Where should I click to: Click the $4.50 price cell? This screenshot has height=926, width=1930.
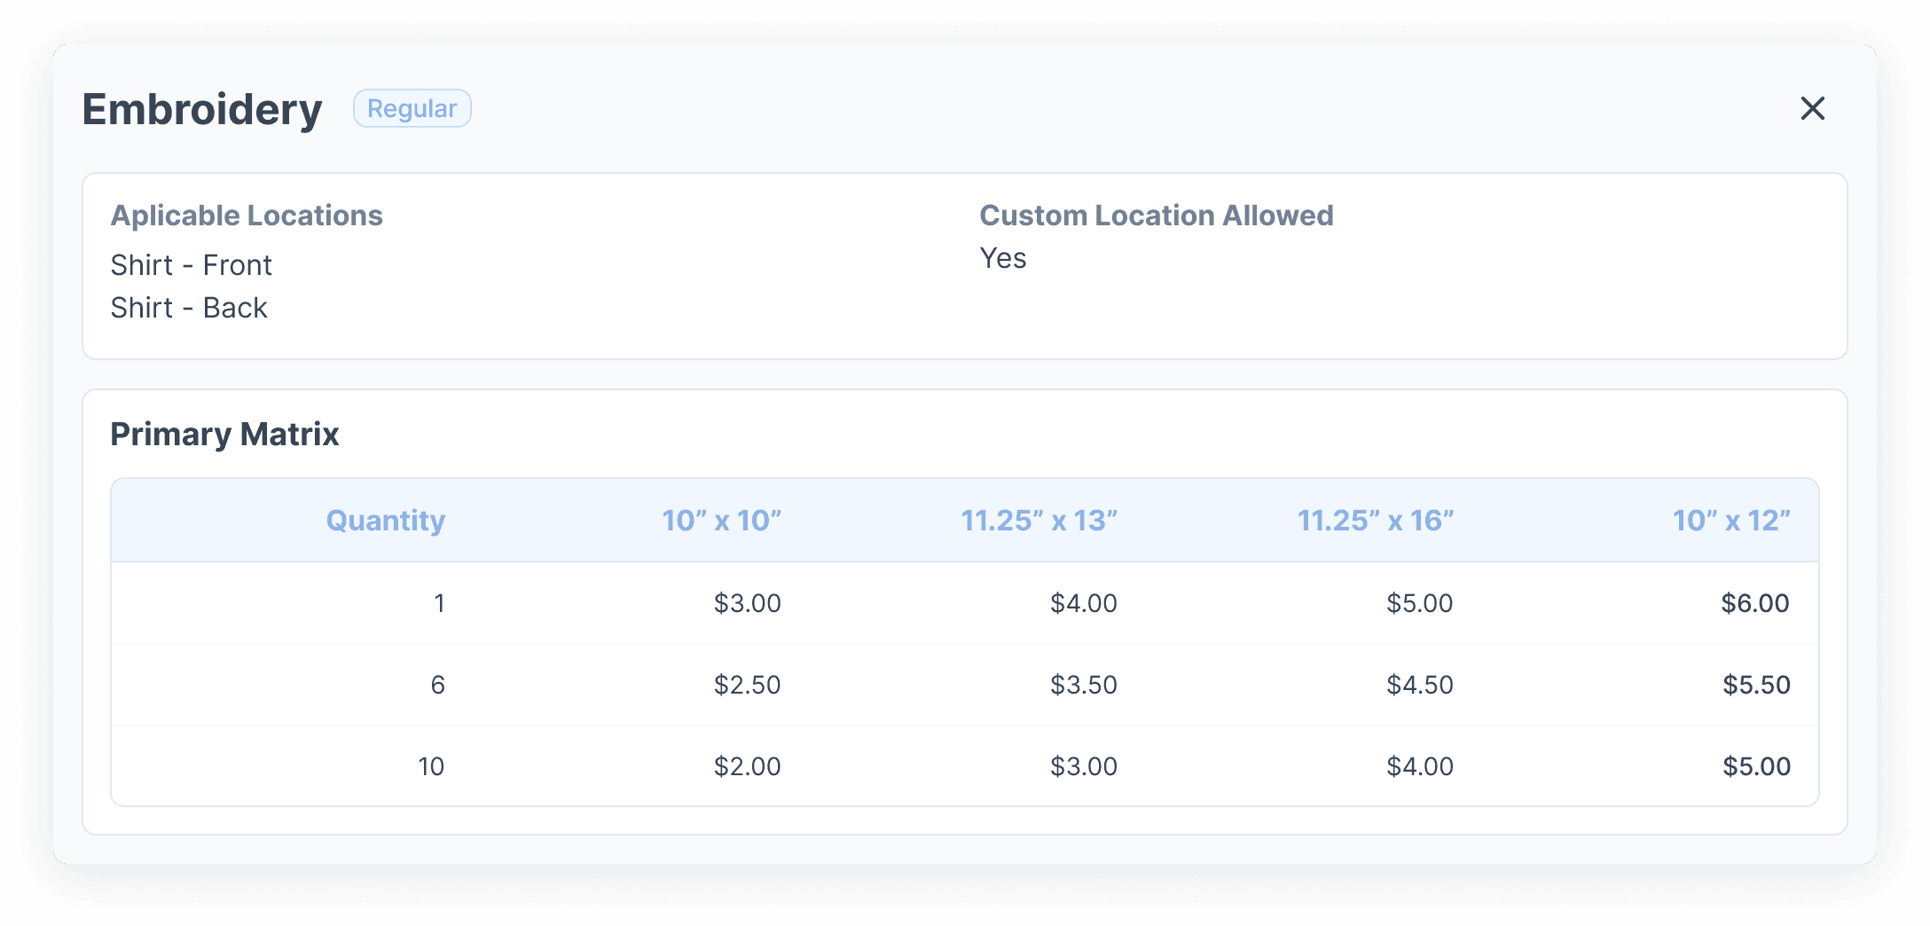(x=1419, y=685)
